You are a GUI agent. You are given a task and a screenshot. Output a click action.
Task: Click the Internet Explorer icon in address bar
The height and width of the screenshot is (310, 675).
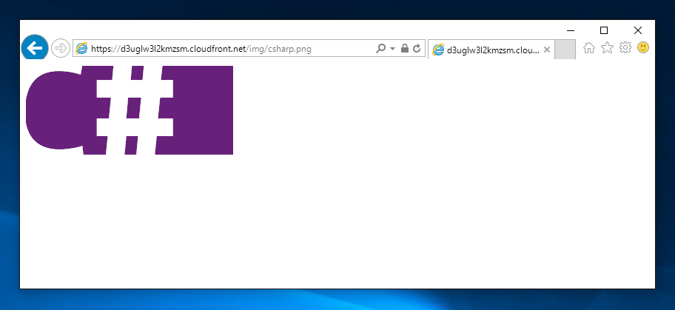[81, 49]
